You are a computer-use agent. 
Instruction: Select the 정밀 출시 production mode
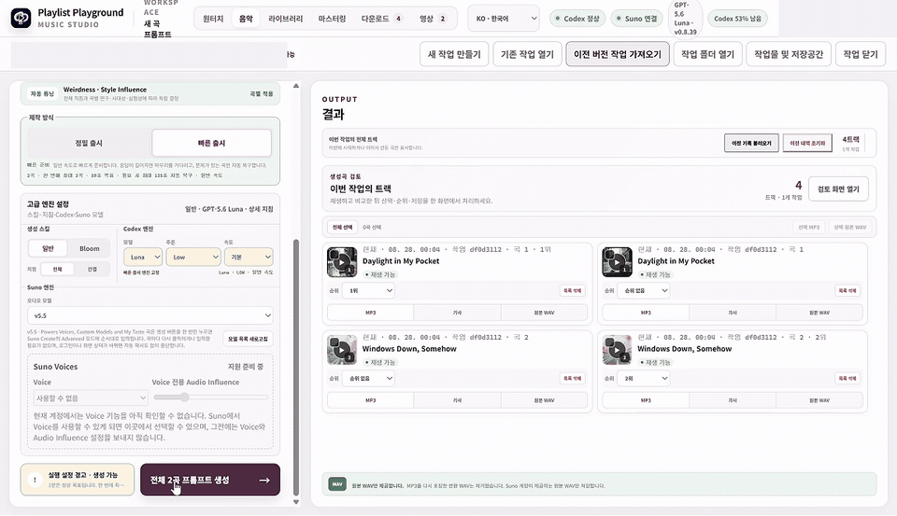pos(89,143)
